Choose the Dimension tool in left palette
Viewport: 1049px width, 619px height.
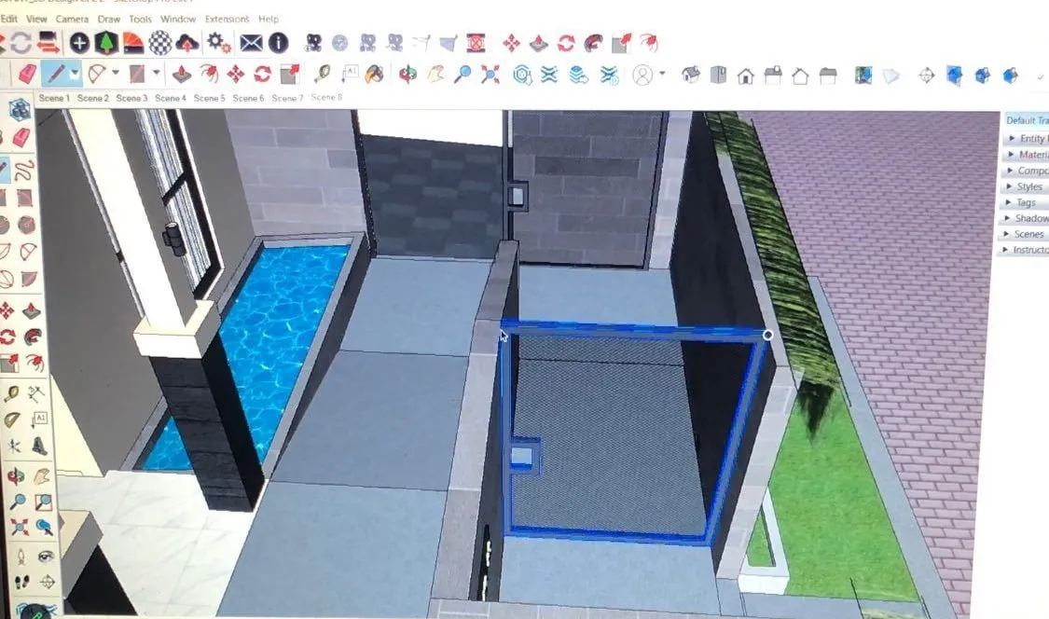(x=37, y=392)
